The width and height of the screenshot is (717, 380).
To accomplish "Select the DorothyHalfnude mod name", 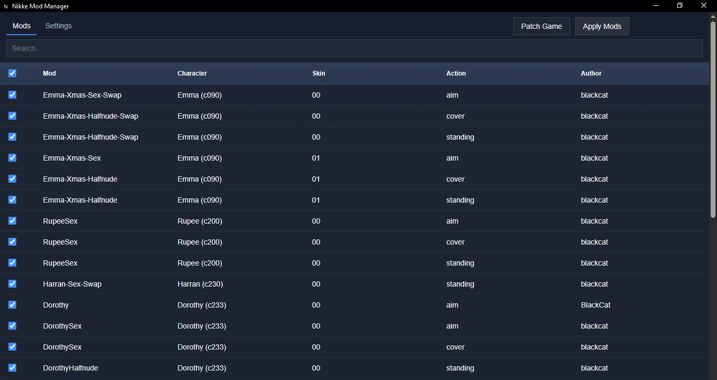I will 71,368.
